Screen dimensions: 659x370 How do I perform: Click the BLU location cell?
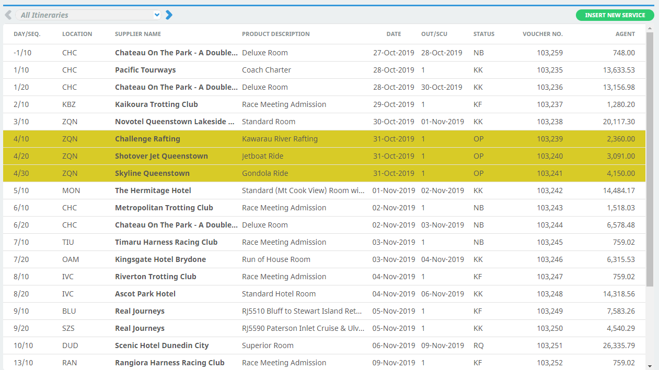69,311
